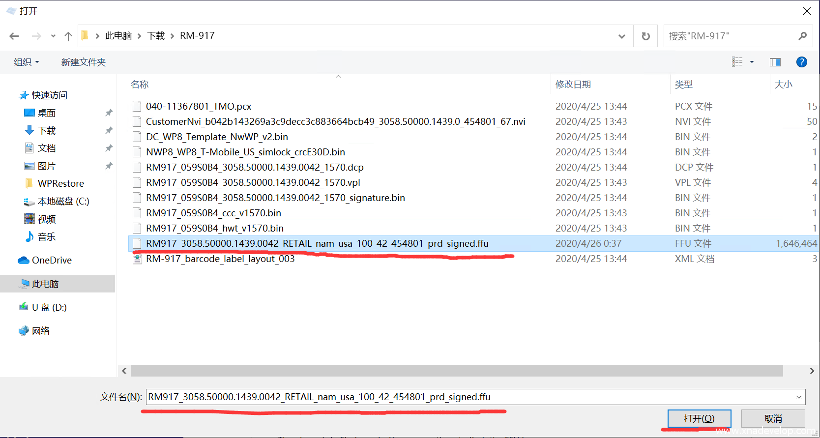820x438 pixels.
Task: Refresh the RM-917 folder view
Action: [x=645, y=36]
